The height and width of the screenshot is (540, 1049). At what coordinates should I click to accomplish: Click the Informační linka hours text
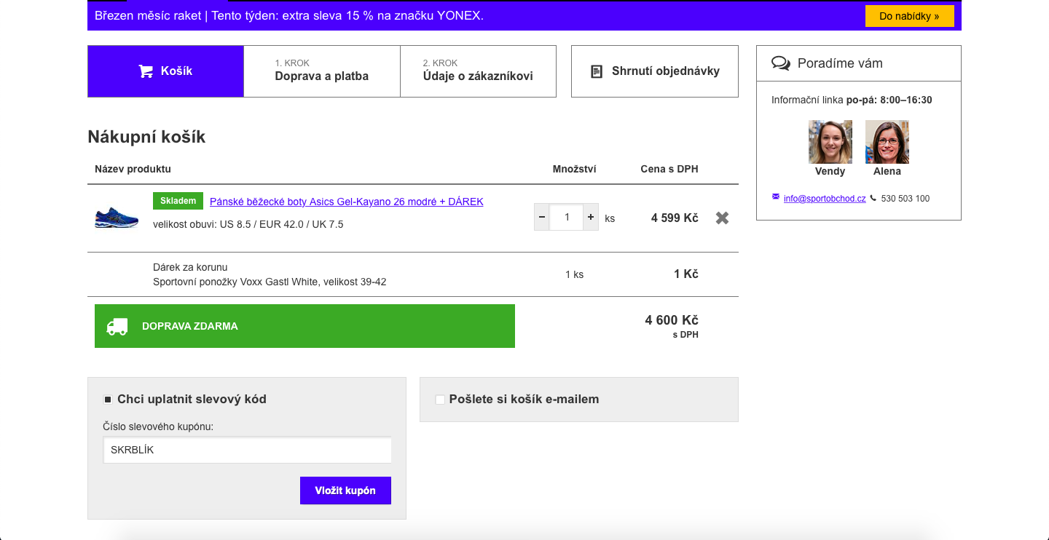852,100
